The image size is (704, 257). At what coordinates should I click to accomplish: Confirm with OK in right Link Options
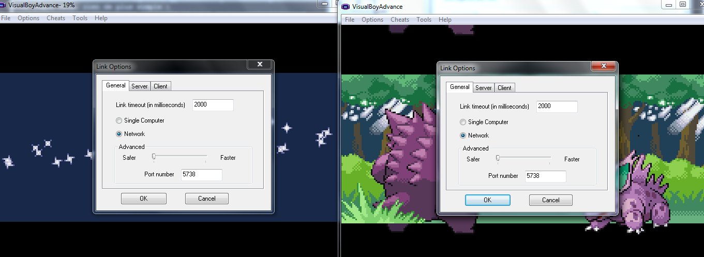tap(488, 200)
